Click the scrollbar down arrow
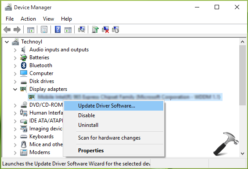248x169 pixels. click(242, 153)
